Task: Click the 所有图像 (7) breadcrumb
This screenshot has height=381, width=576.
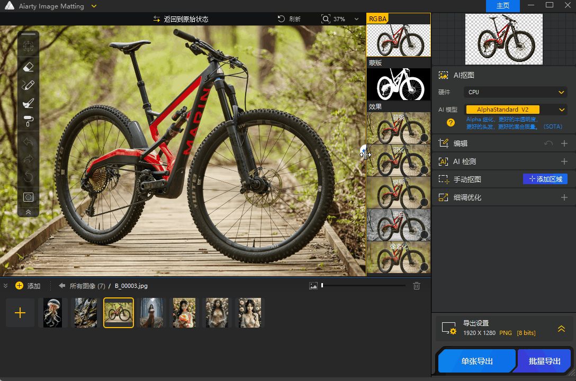Action: tap(87, 286)
